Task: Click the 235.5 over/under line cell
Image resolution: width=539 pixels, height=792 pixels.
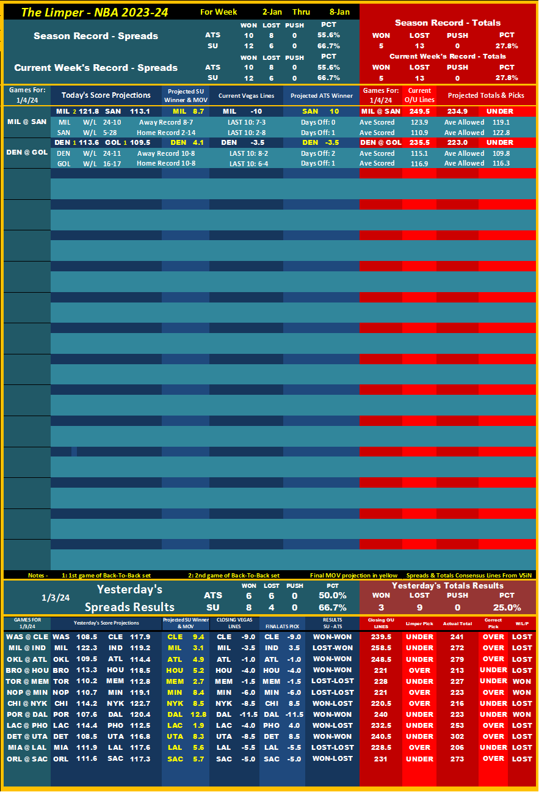Action: coord(419,142)
